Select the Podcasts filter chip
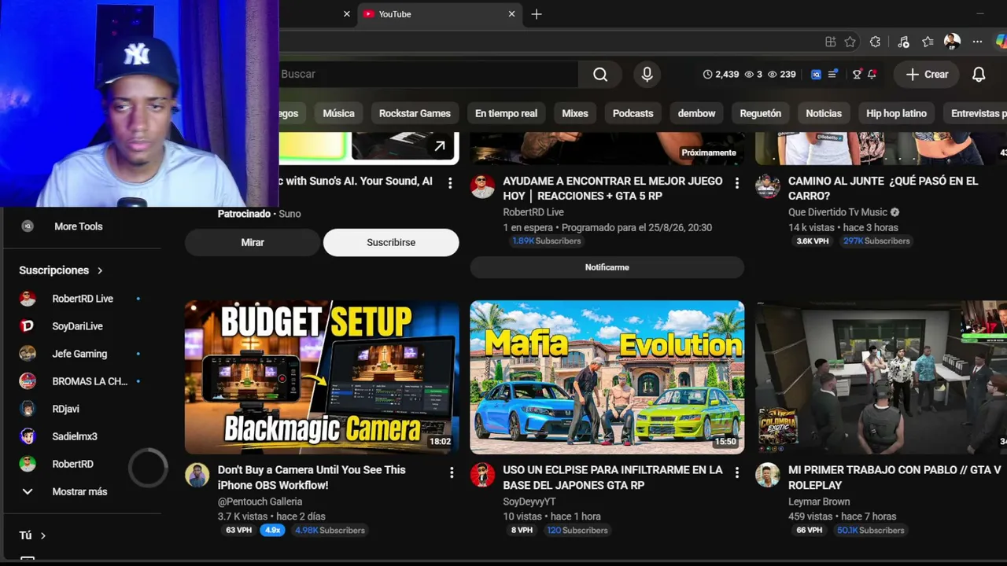1007x566 pixels. tap(633, 113)
